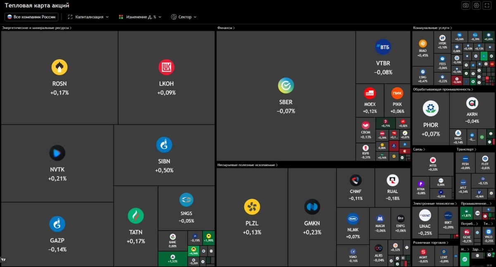This screenshot has height=267, width=496.
Task: Click the Gazprom GAZP logo
Action: [57, 224]
